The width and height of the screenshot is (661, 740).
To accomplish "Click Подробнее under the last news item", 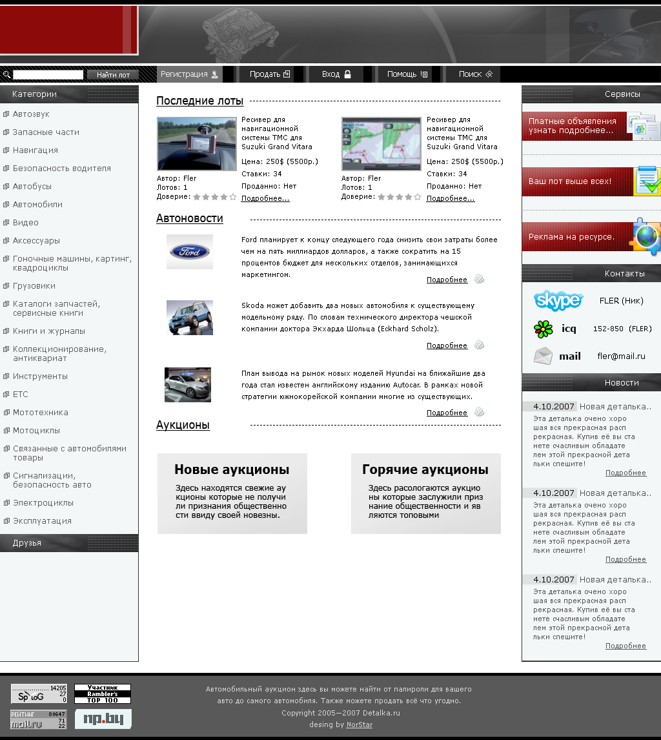I will [625, 646].
